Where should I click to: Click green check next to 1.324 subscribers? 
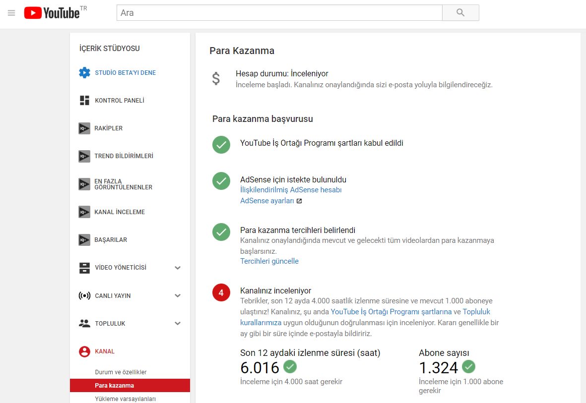[468, 366]
